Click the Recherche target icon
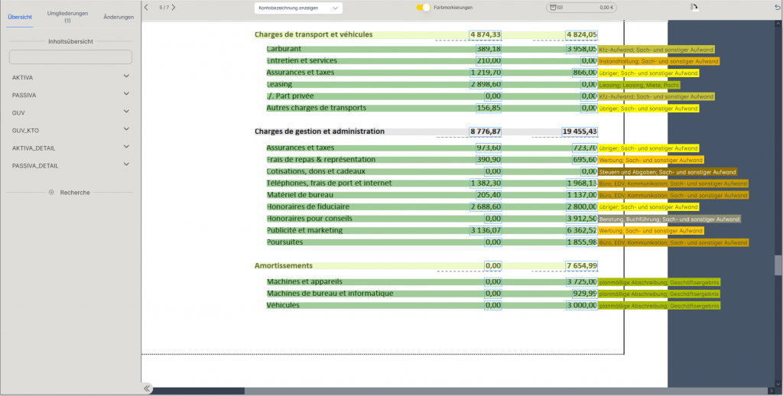Screen dimensions: 783x396 point(51,193)
